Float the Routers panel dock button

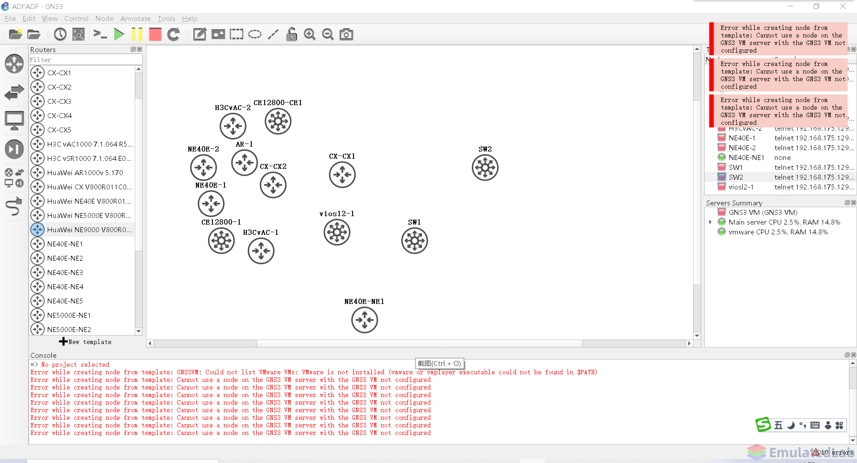133,49
